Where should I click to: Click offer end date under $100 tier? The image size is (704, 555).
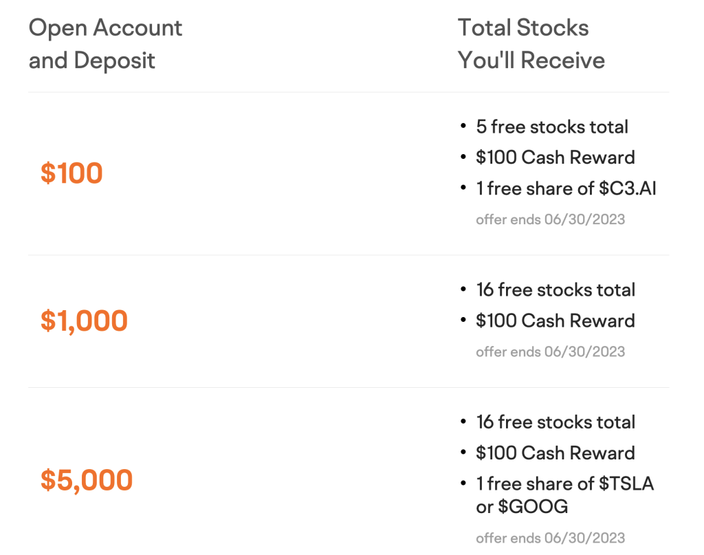(550, 219)
